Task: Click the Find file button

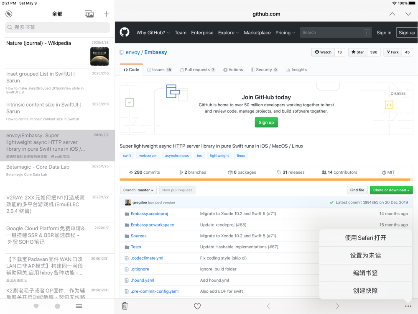Action: (x=357, y=190)
